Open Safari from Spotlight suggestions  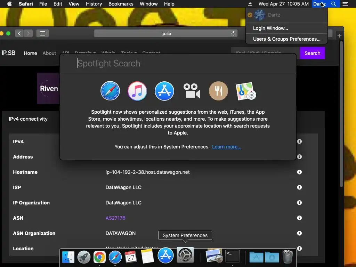tap(110, 91)
